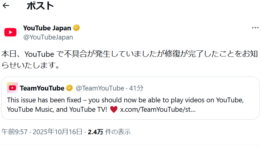
Task: Click the "YouTube Music, and YouTube TV!" line
Action: [57, 109]
